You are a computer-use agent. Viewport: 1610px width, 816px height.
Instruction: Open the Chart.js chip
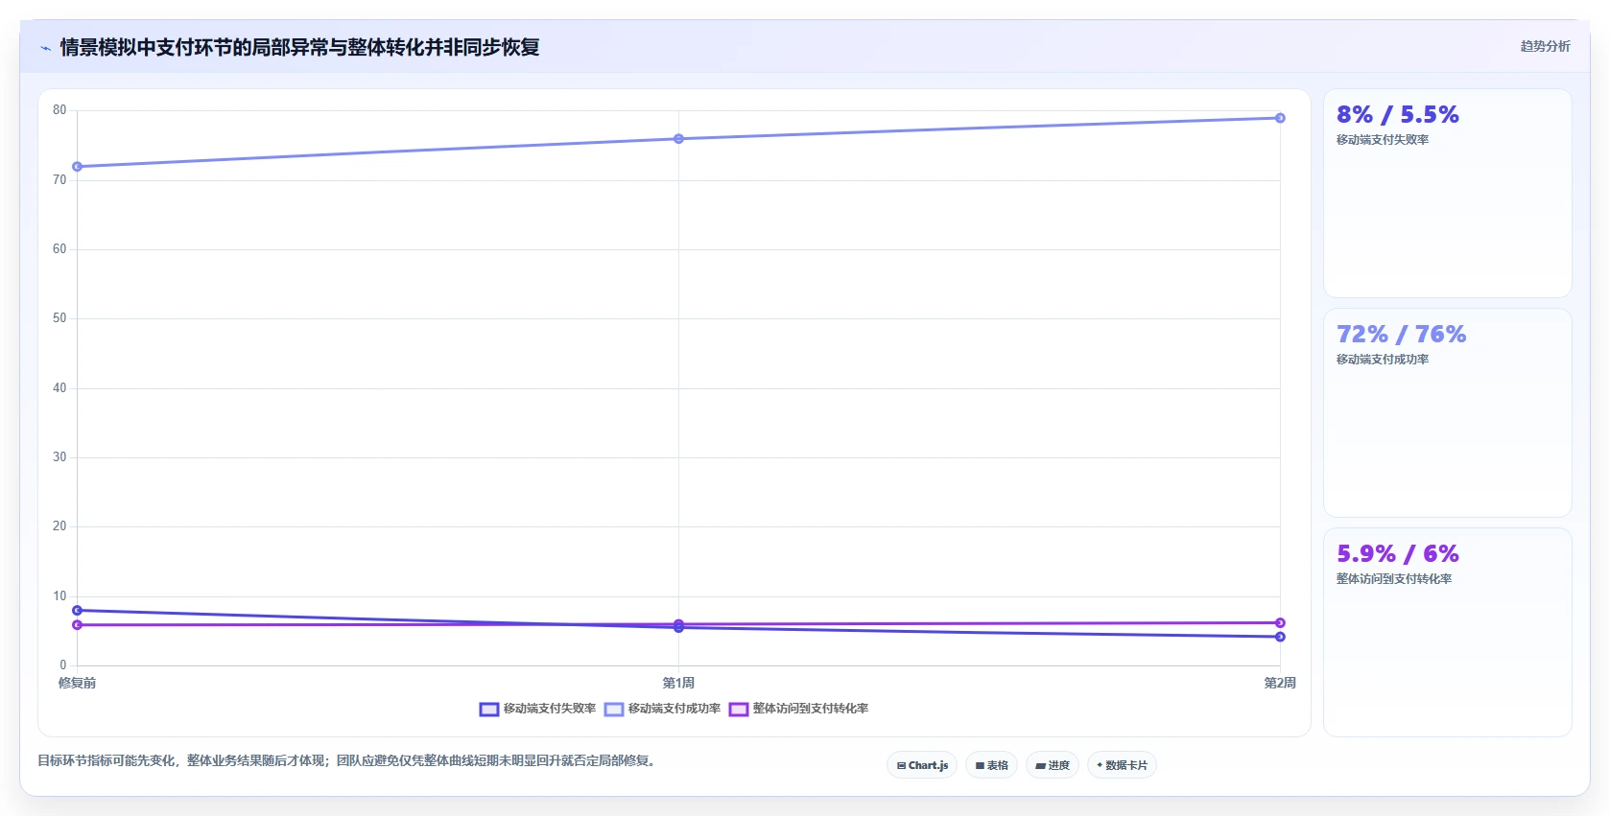922,765
